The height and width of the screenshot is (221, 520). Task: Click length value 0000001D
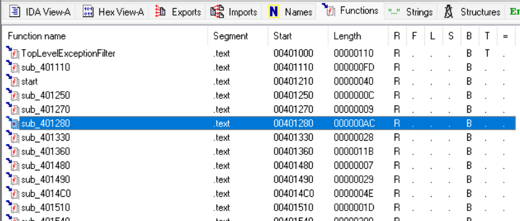click(354, 207)
